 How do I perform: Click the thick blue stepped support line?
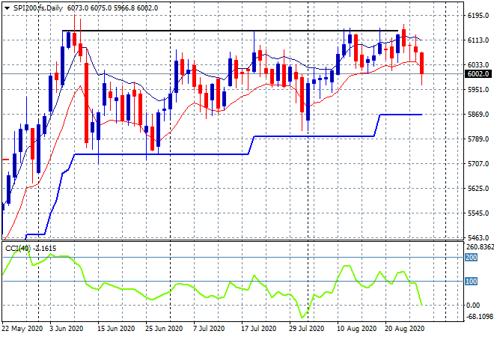[161, 154]
